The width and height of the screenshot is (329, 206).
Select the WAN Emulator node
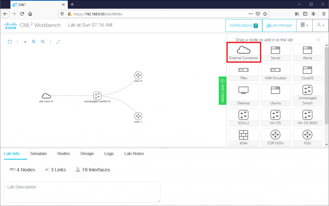pyautogui.click(x=275, y=72)
